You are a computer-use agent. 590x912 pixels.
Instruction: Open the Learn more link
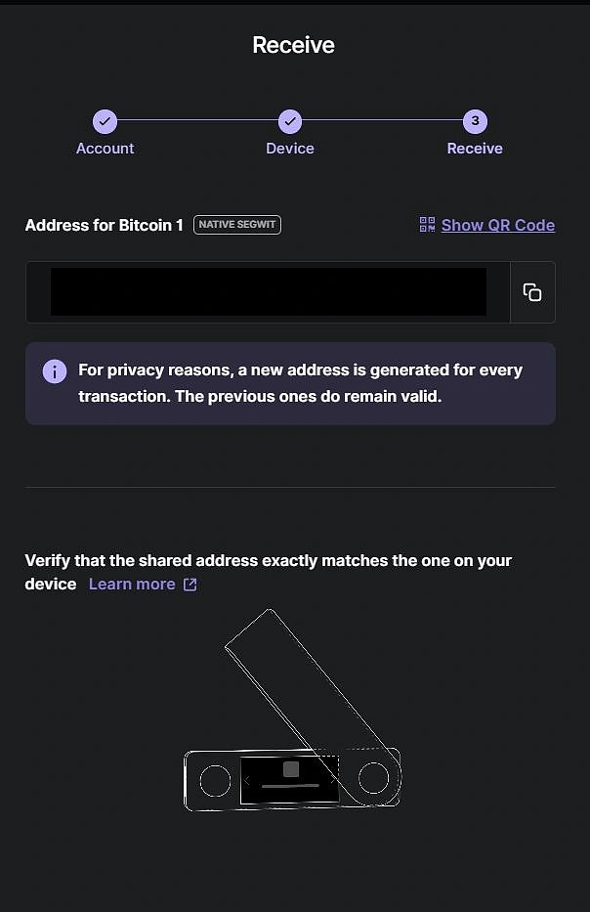[x=132, y=584]
